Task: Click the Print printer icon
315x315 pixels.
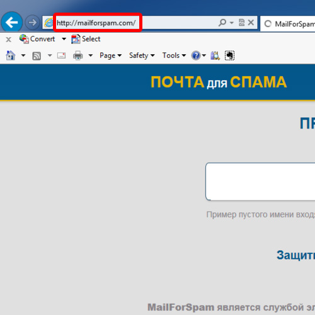Action: point(77,55)
